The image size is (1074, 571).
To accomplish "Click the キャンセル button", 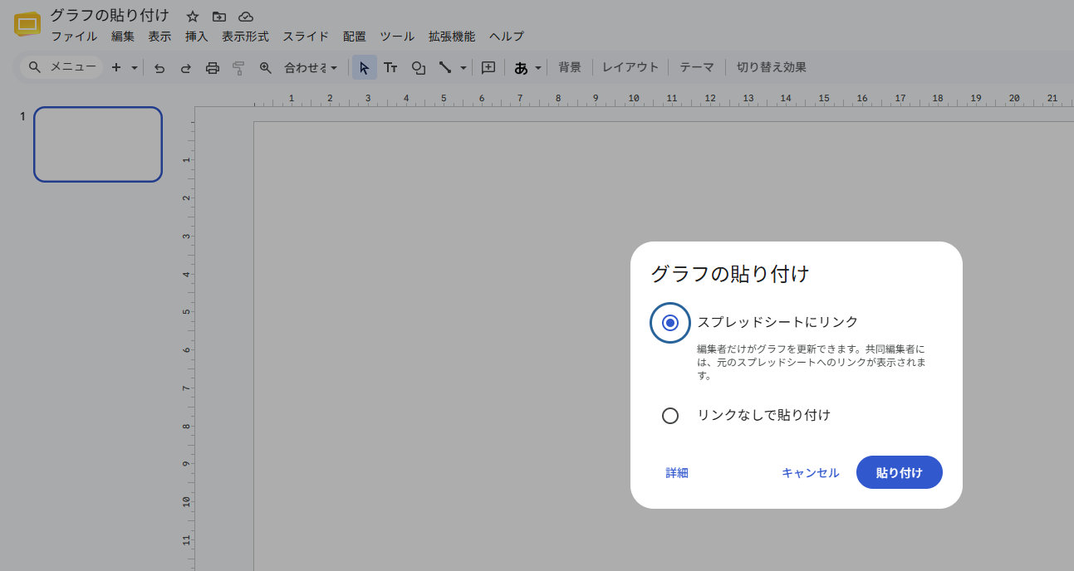I will point(810,472).
